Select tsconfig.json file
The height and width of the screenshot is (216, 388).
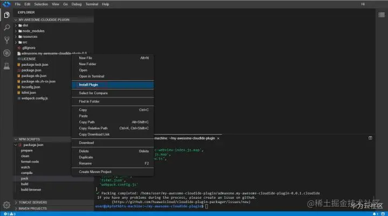tap(30, 87)
